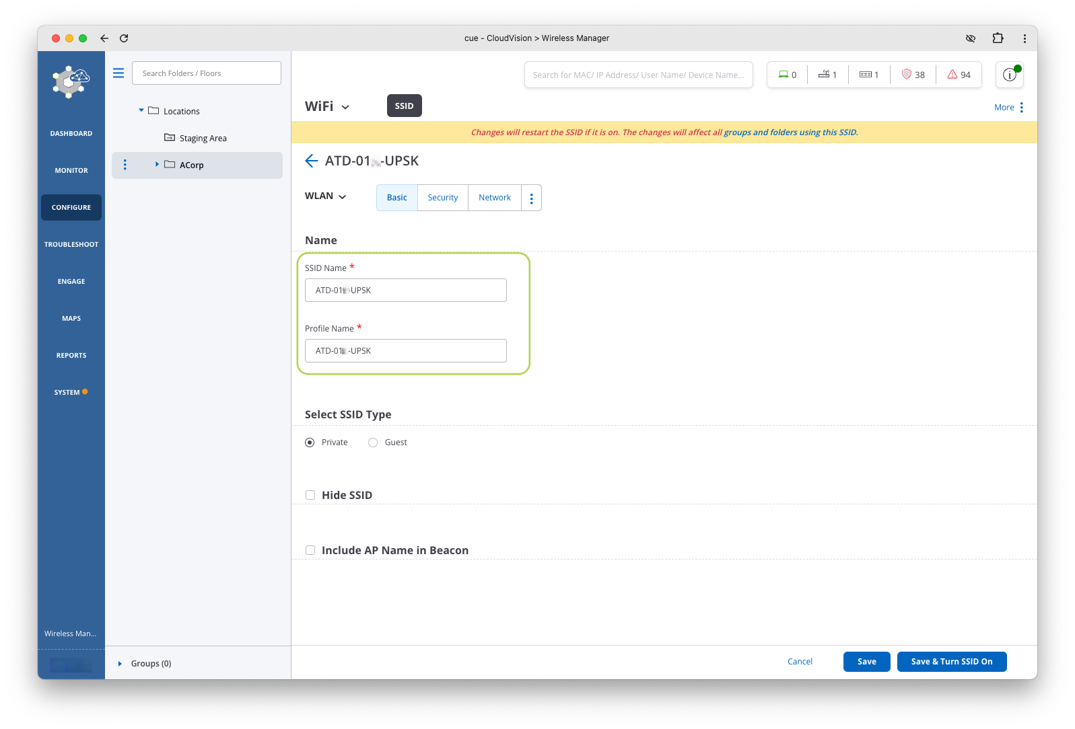Screen dimensions: 1075x729
Task: Enable the Hide SSID checkbox
Action: click(x=310, y=495)
